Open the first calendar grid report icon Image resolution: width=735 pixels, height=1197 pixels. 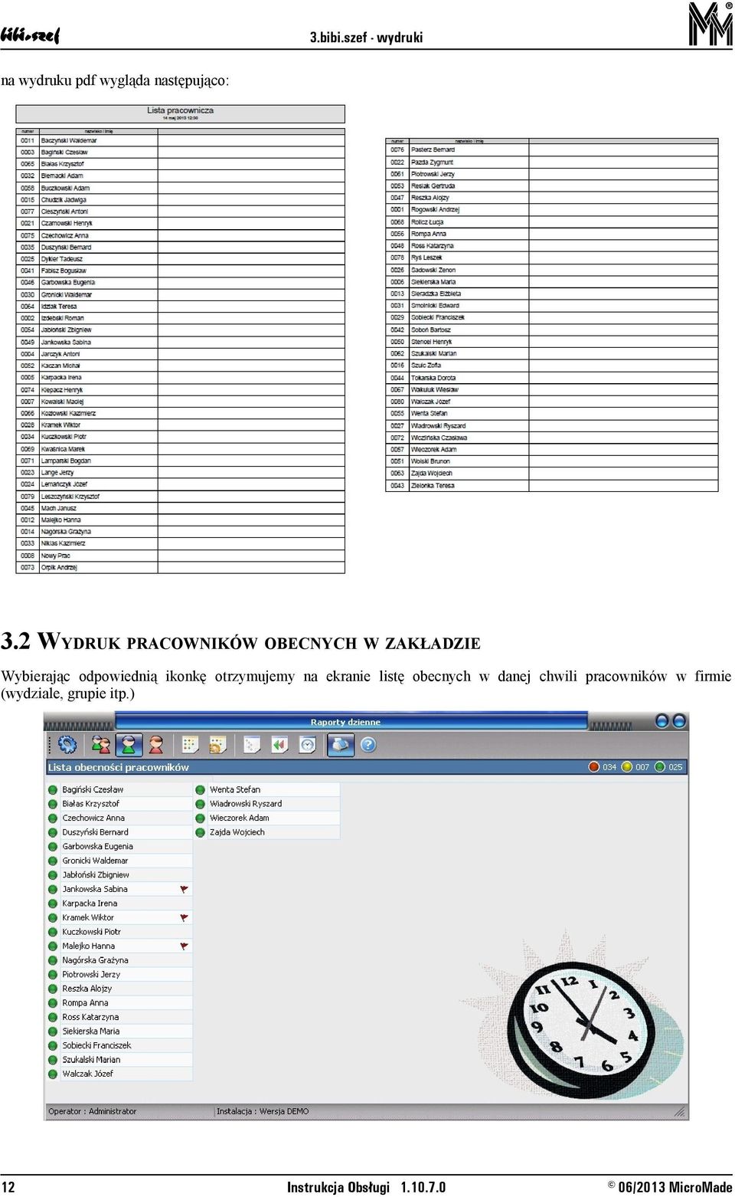[x=191, y=744]
